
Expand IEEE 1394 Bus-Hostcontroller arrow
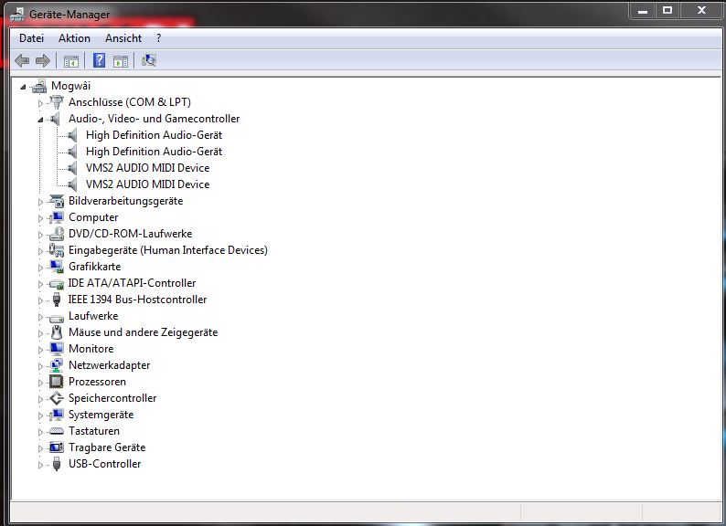[40, 300]
